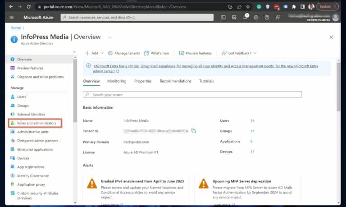Open the browser side panel icon
The image size is (346, 207).
click(303, 7)
